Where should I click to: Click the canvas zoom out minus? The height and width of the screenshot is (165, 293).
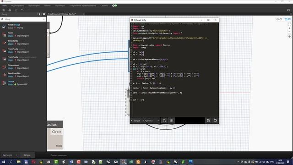click(289, 32)
